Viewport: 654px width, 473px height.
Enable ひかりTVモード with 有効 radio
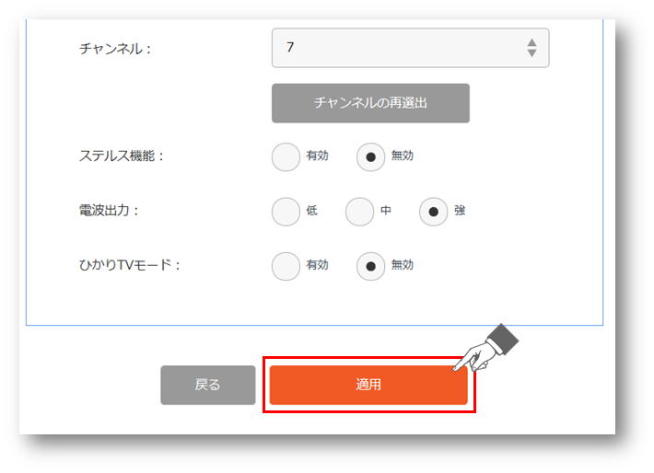pyautogui.click(x=286, y=266)
